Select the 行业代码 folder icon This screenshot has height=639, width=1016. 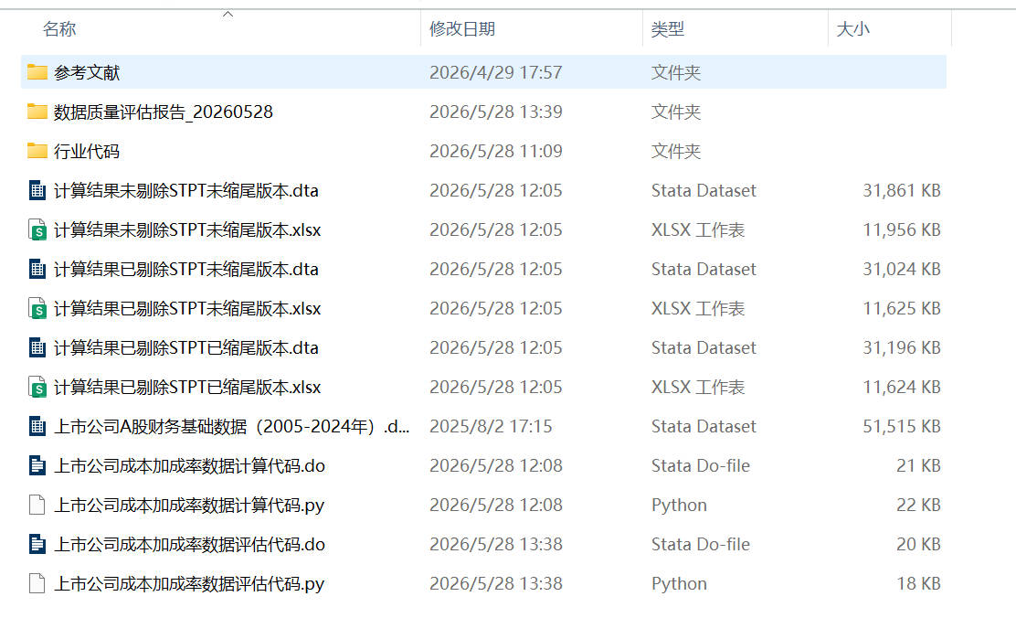coord(37,151)
